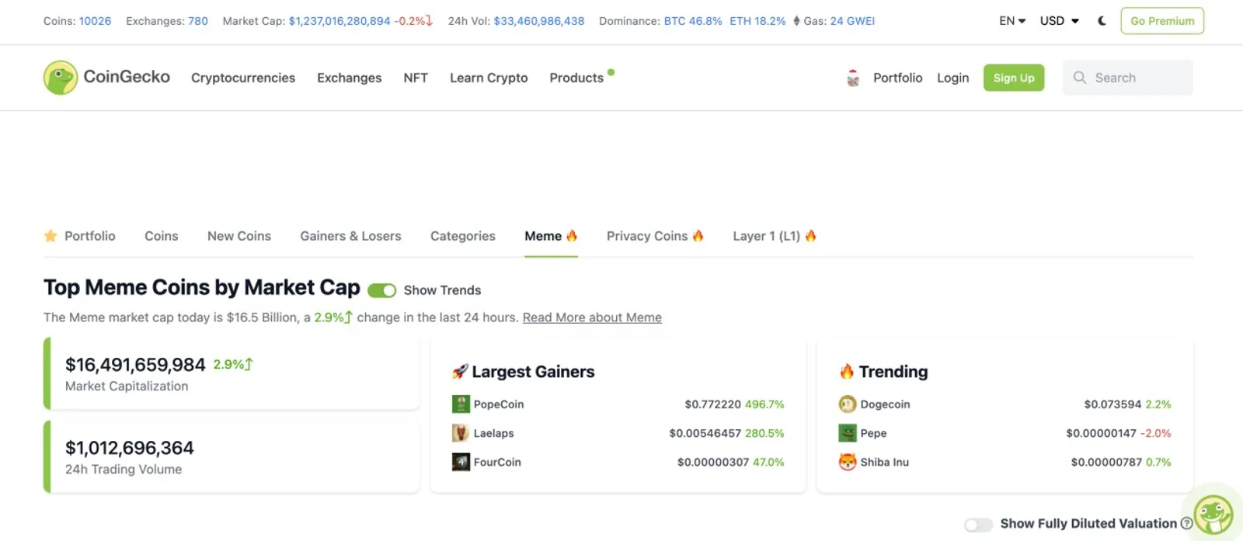
Task: Click the green Sign Up button
Action: click(1014, 78)
